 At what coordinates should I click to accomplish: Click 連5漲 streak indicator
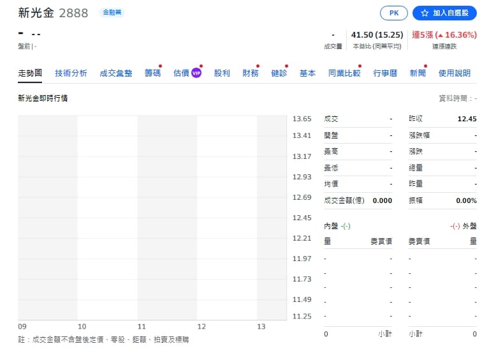coord(444,34)
